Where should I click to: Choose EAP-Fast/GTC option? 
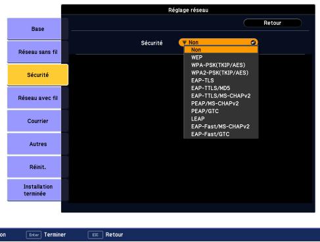click(x=221, y=134)
